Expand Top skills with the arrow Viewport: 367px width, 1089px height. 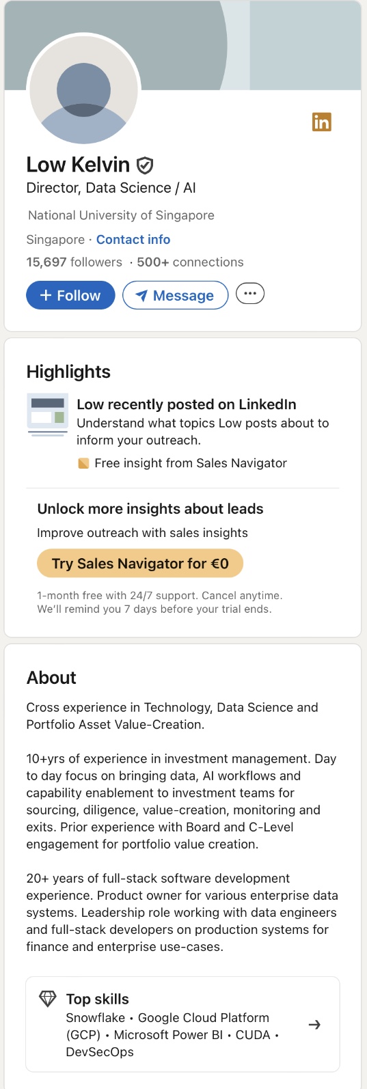(314, 1024)
